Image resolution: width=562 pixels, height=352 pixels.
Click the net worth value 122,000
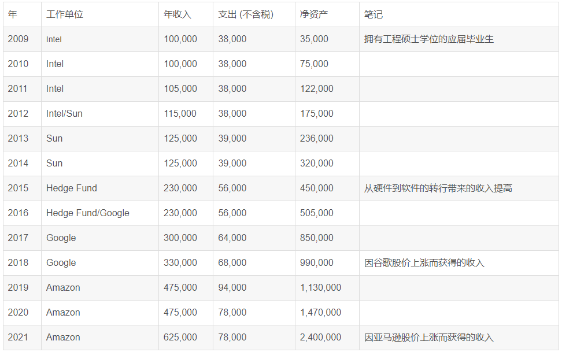coord(316,88)
